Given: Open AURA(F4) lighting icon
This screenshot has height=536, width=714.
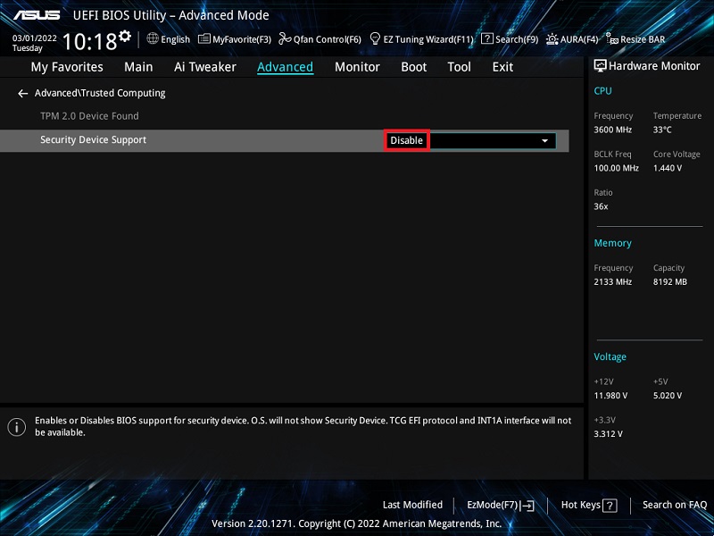Looking at the screenshot, I should (x=552, y=39).
